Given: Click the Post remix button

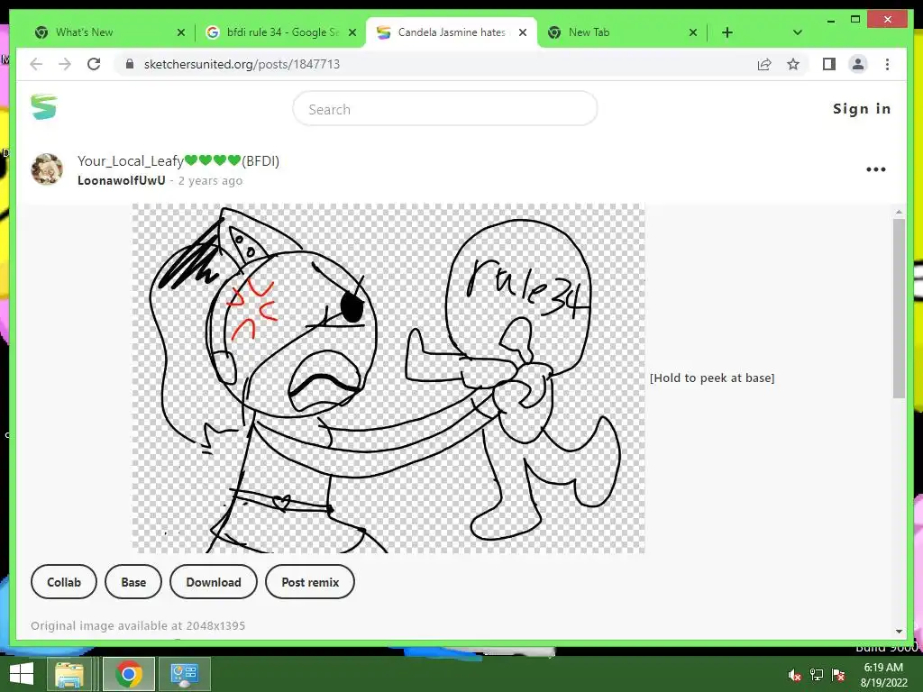Looking at the screenshot, I should pyautogui.click(x=310, y=582).
